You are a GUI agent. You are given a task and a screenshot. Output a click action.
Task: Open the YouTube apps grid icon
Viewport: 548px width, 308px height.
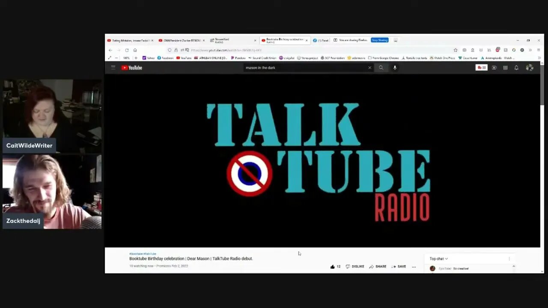tap(505, 68)
